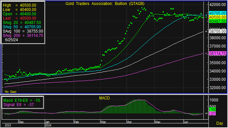Screen dimensions: 228x128
Task: Click the Jan month label on time axis
Action: pos(47,122)
